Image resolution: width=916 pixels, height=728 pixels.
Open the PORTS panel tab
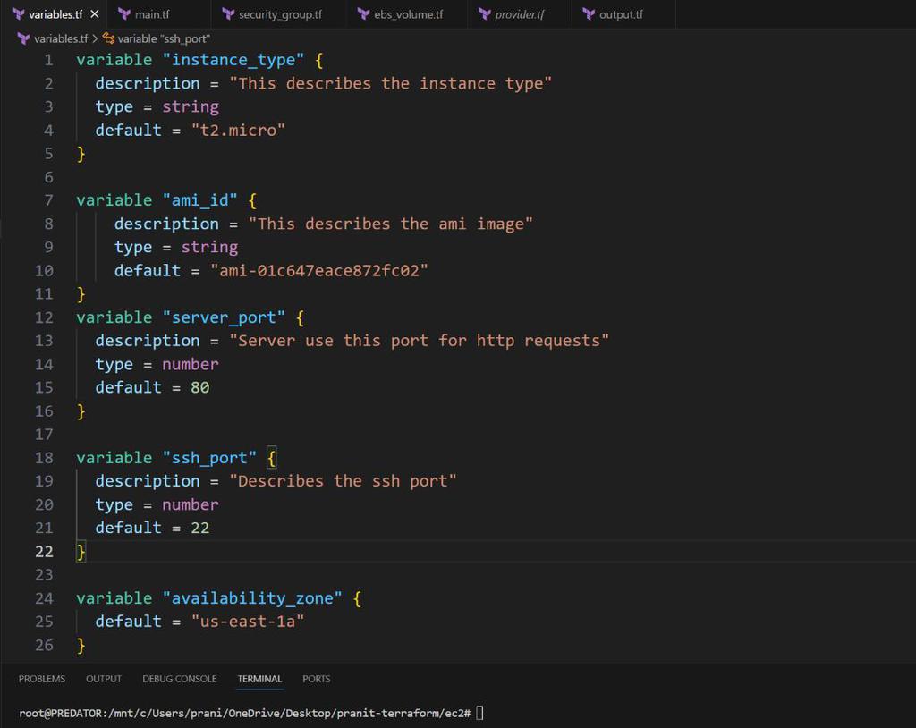pyautogui.click(x=317, y=679)
